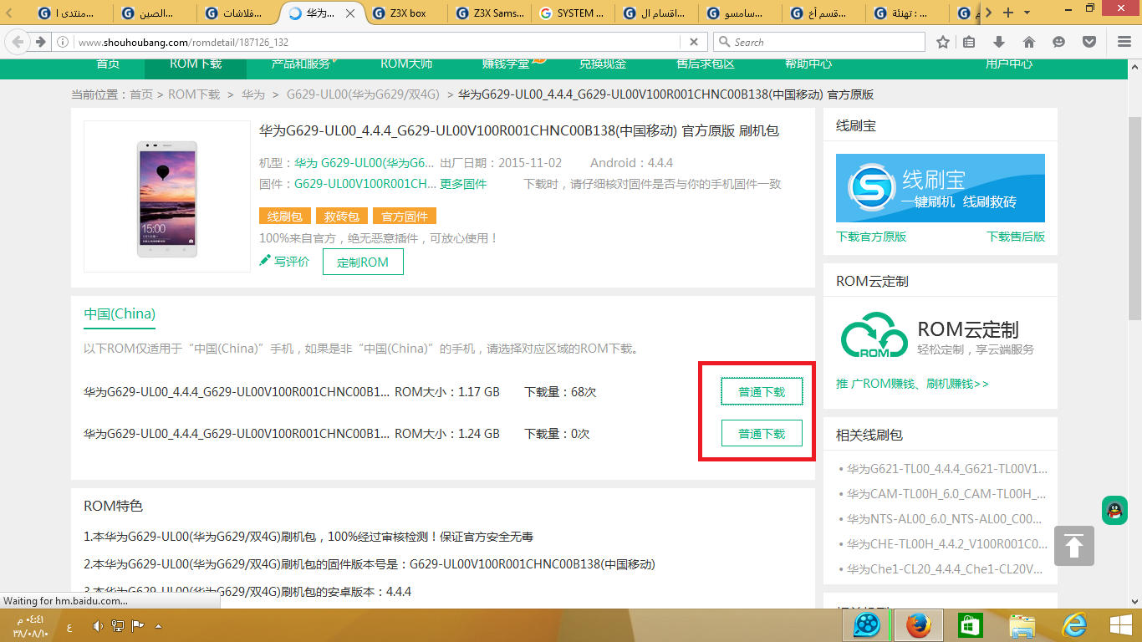Open the 下载官方原版 link
Image resolution: width=1142 pixels, height=642 pixels.
[x=871, y=237]
